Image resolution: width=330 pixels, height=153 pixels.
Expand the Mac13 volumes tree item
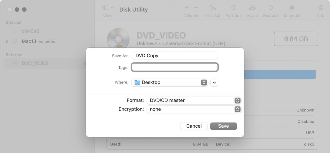coord(7,41)
